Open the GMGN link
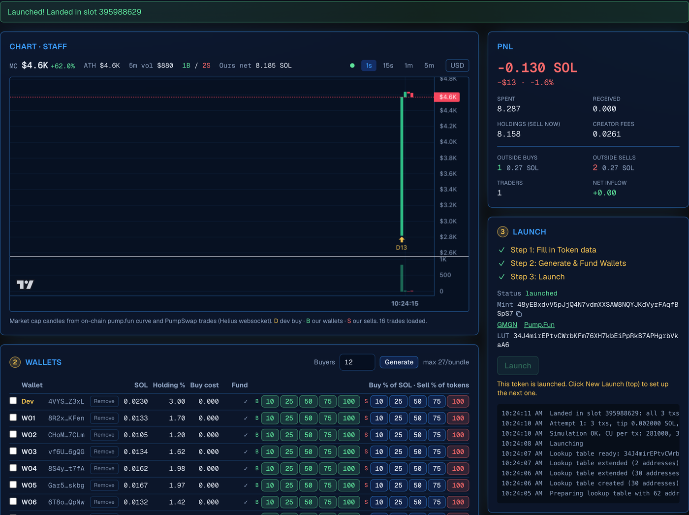Viewport: 689px width, 515px height. coord(507,324)
